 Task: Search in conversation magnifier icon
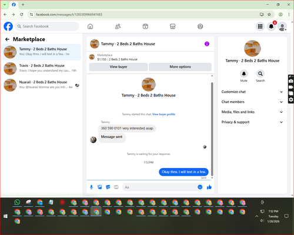260,73
